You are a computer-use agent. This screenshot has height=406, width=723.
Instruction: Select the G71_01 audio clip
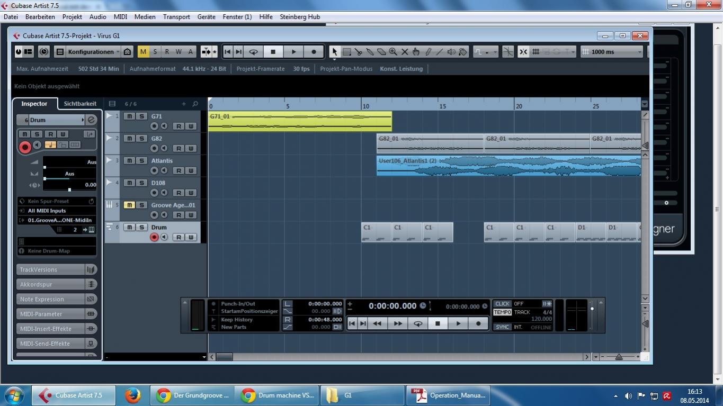[x=300, y=121]
